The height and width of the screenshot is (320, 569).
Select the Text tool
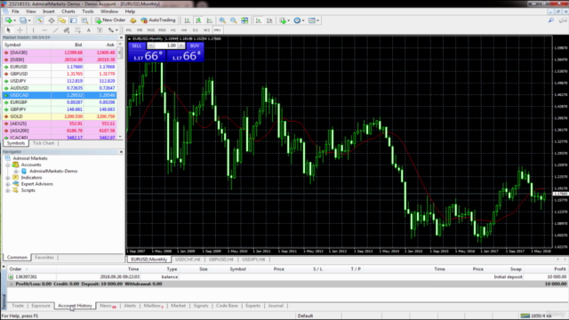[x=89, y=30]
